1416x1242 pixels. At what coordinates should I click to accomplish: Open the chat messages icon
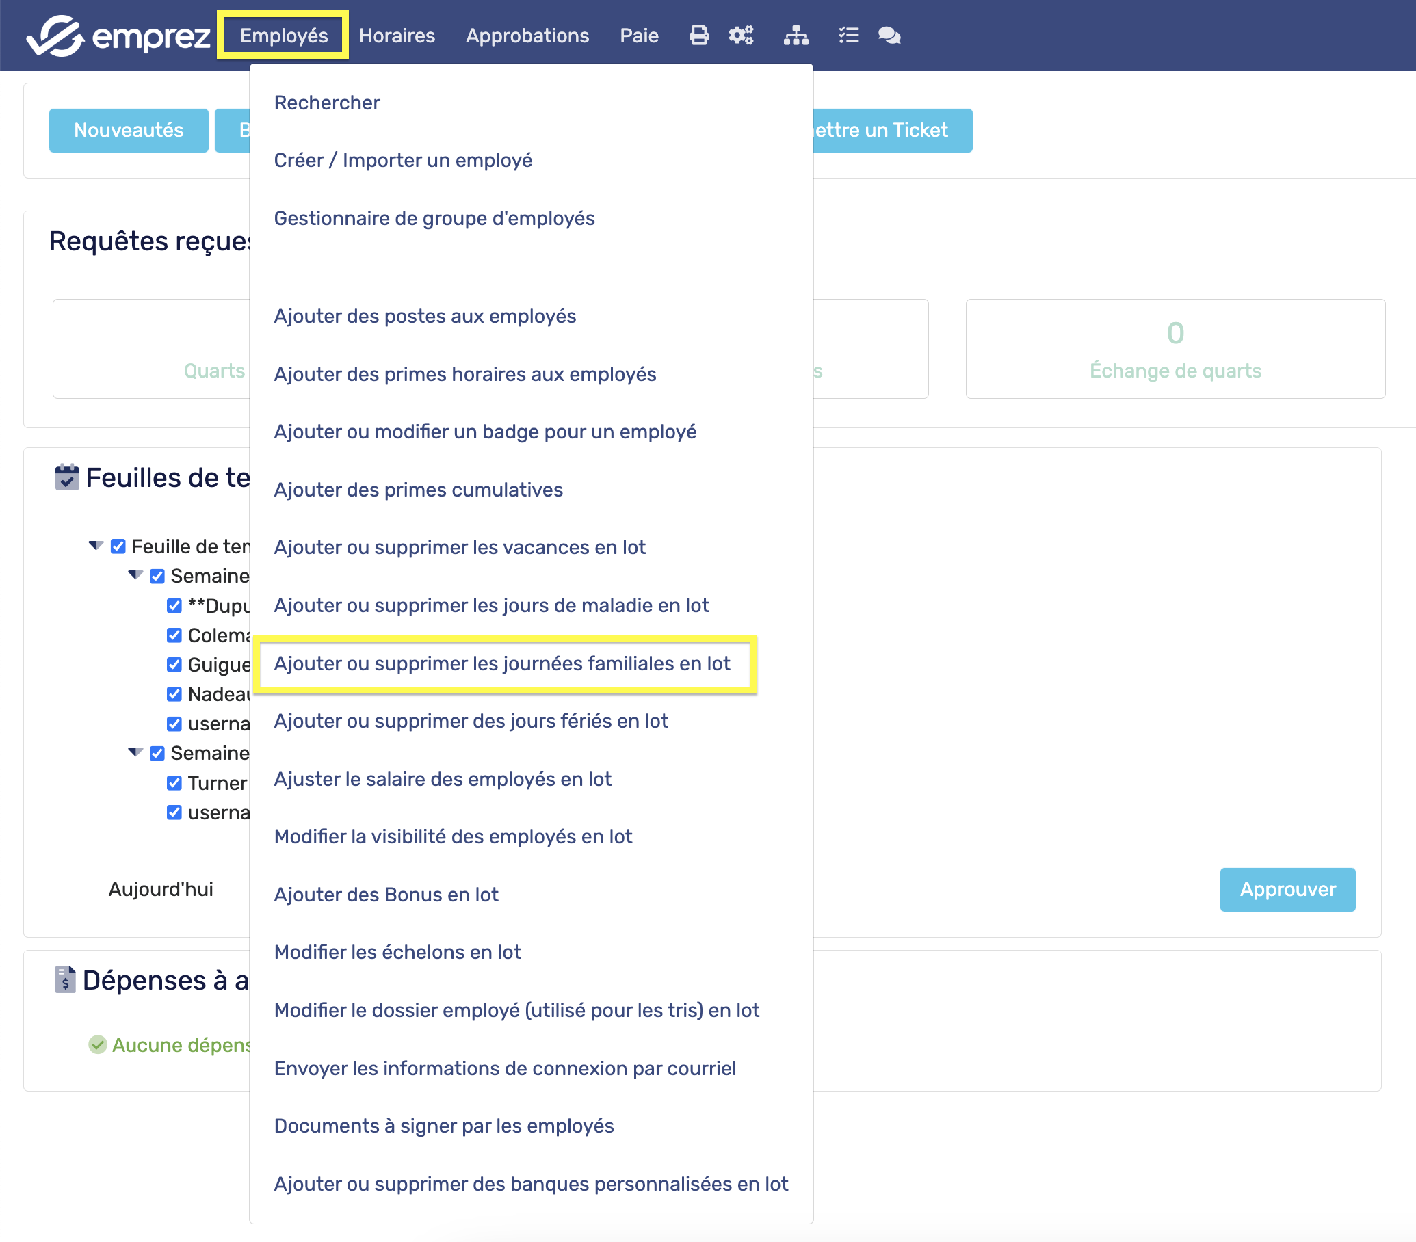[889, 36]
